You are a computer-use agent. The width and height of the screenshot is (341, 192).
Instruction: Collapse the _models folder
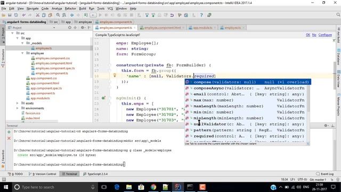[22, 43]
